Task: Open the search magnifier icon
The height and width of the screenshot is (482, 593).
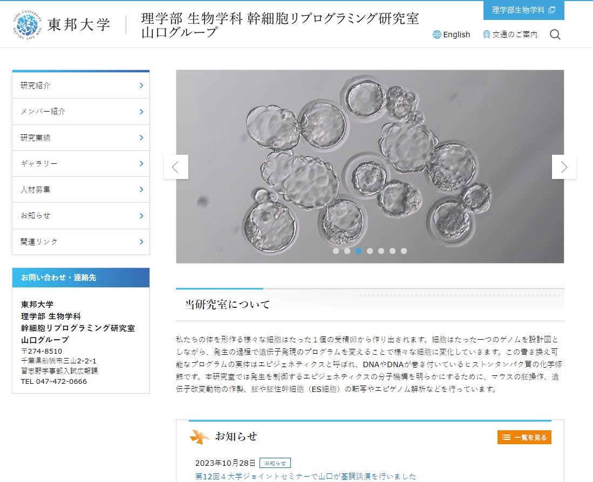Action: point(555,35)
